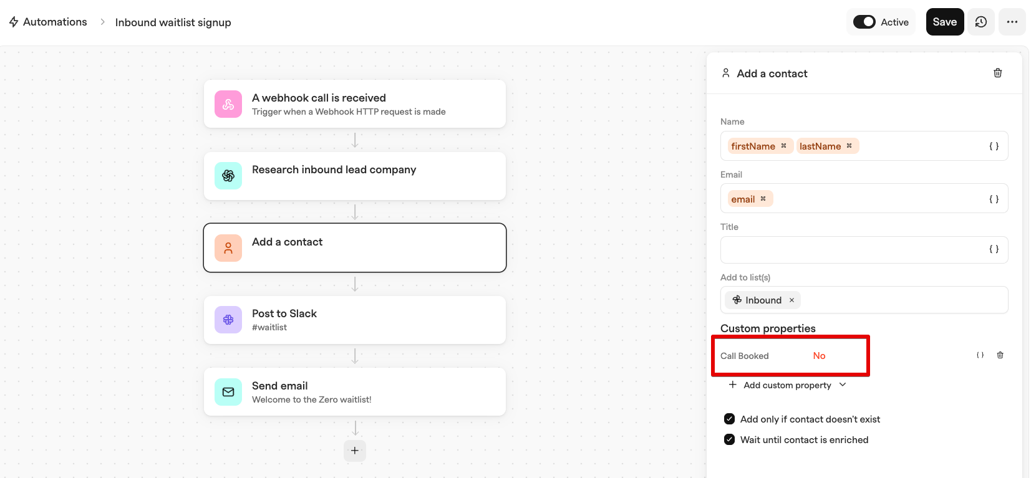The image size is (1031, 478).
Task: Open the Add to list(s) selector
Action: coord(864,300)
